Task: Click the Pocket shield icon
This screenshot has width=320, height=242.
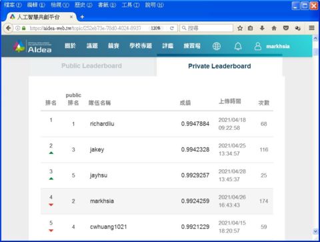Action: [x=286, y=28]
